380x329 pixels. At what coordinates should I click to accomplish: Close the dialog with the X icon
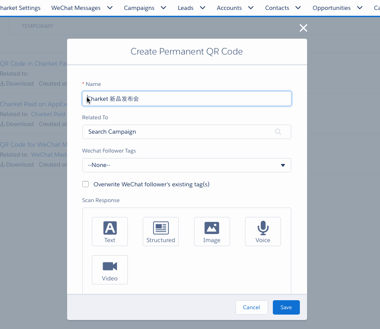pyautogui.click(x=303, y=28)
